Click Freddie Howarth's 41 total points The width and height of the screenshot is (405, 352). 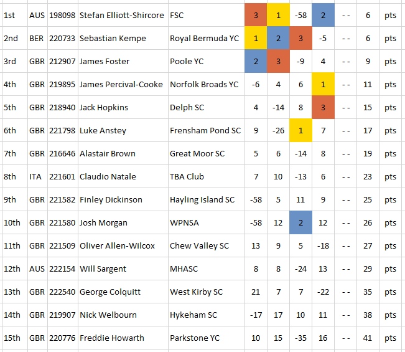368,338
